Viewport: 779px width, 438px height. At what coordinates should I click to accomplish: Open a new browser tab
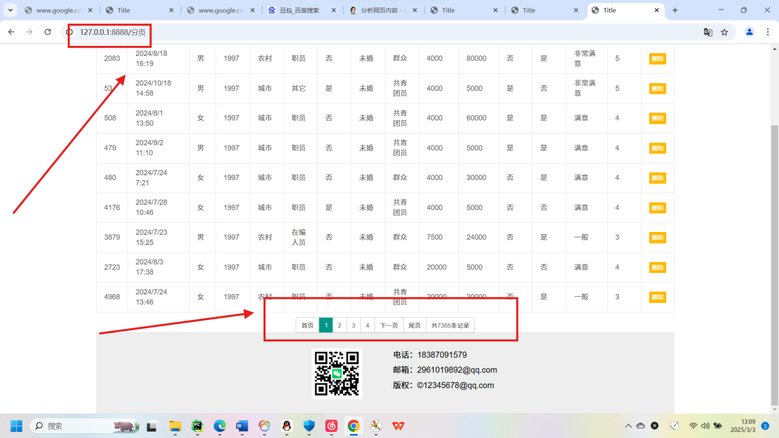click(x=675, y=10)
